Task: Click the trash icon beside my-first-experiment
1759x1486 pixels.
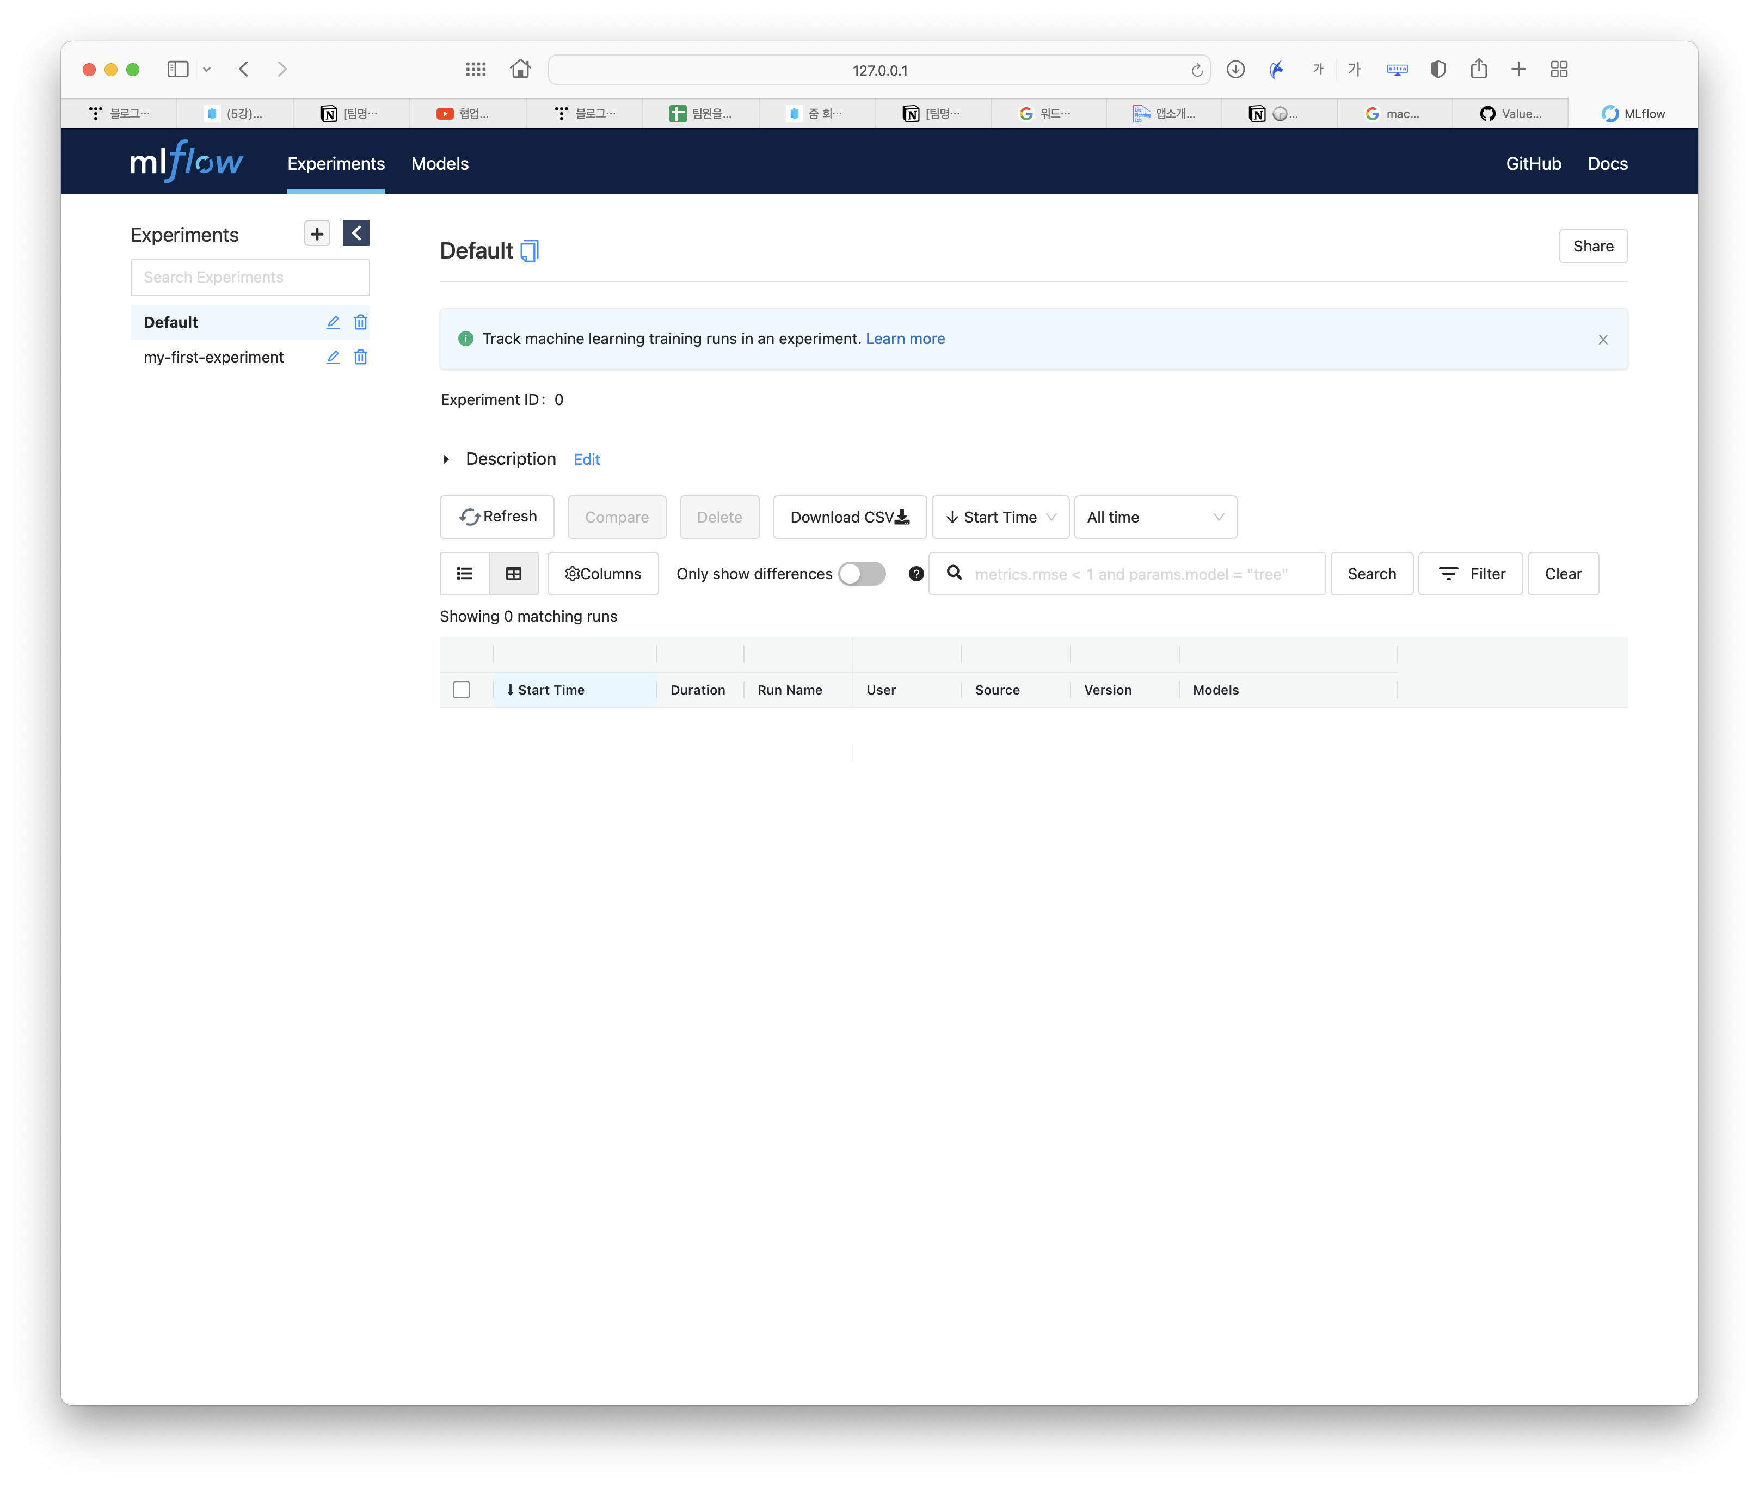Action: click(x=360, y=357)
